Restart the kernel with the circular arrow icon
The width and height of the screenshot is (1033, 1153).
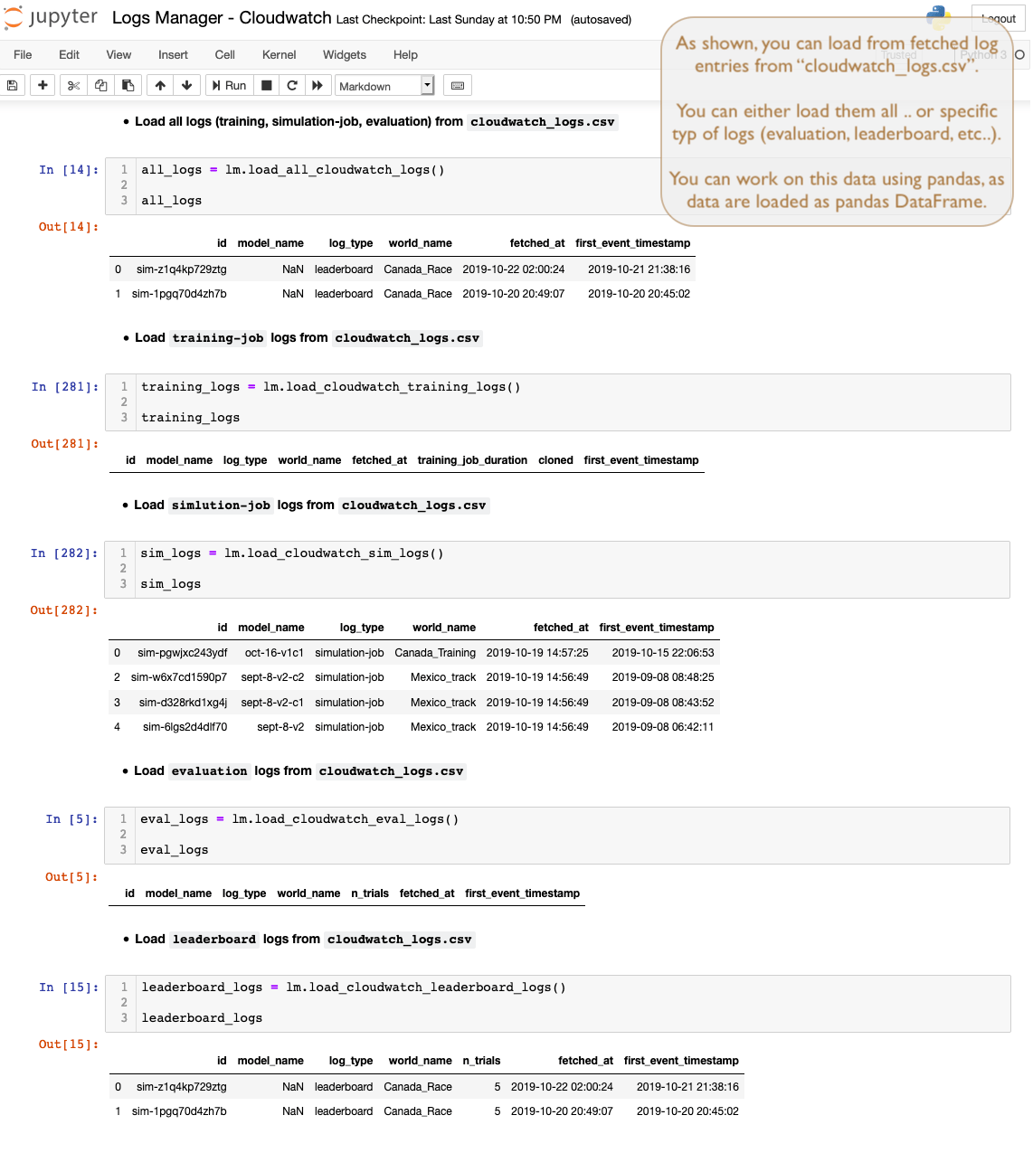(x=292, y=85)
